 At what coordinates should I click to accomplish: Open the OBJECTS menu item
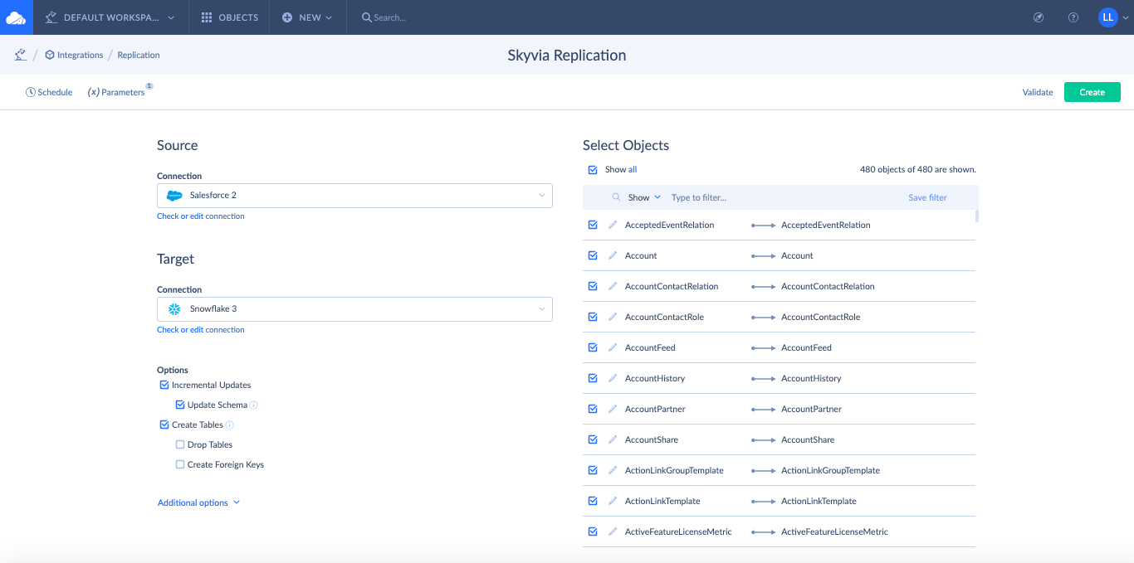pyautogui.click(x=230, y=17)
